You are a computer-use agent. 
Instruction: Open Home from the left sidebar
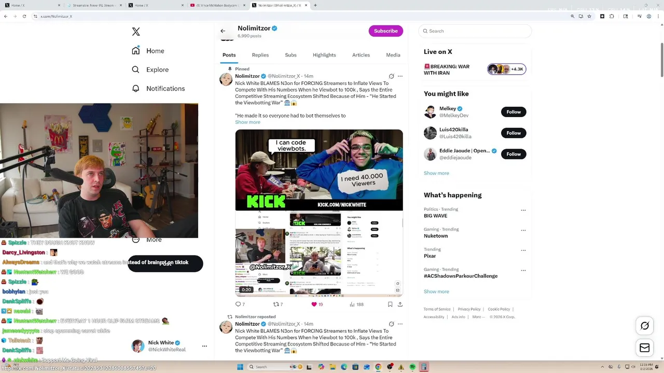click(148, 51)
